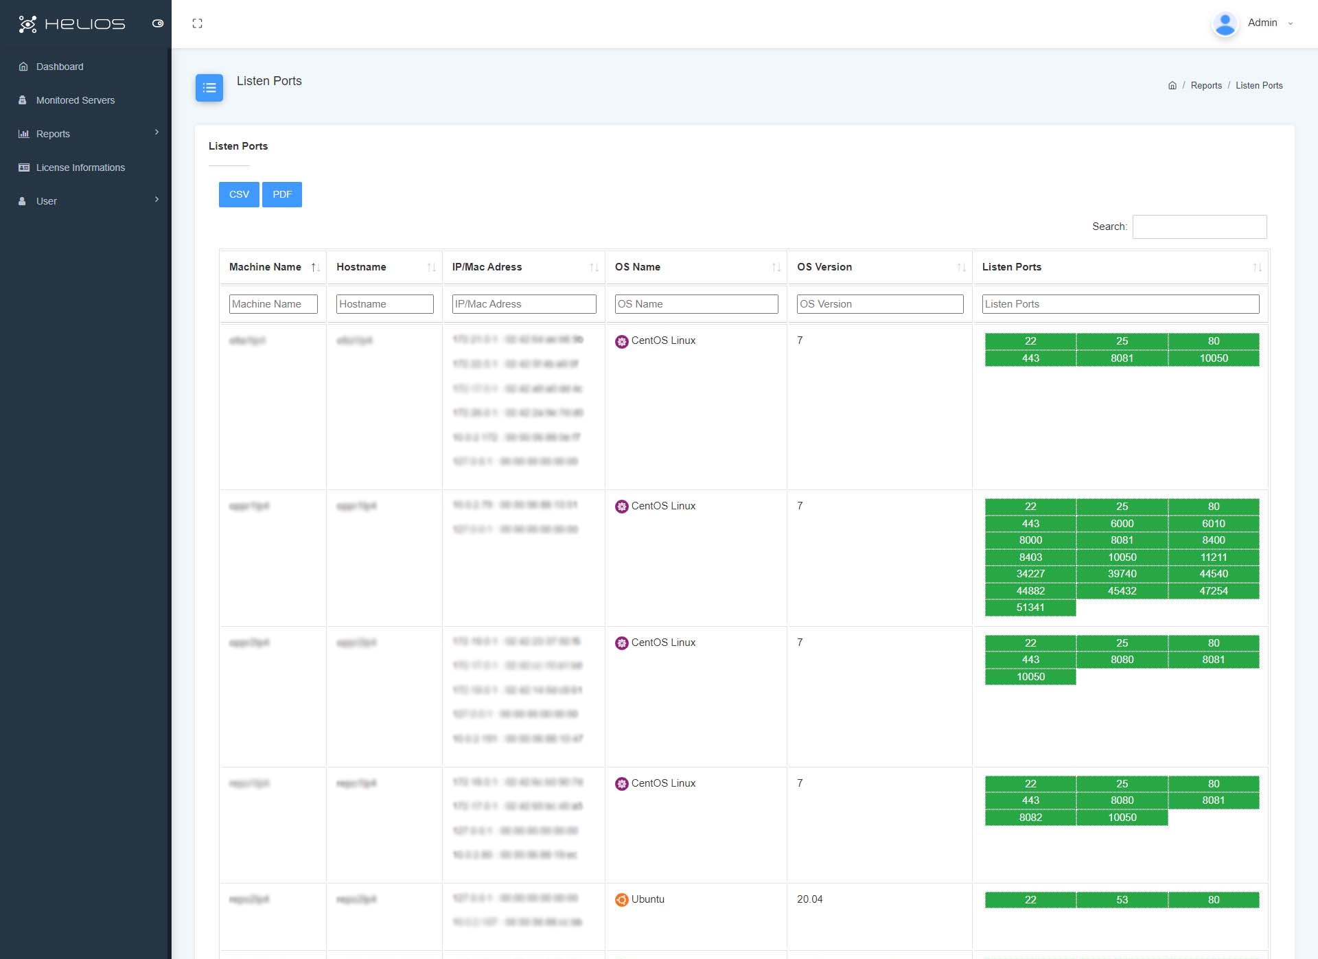
Task: Toggle sorting on the OS Version column
Action: [x=960, y=267]
